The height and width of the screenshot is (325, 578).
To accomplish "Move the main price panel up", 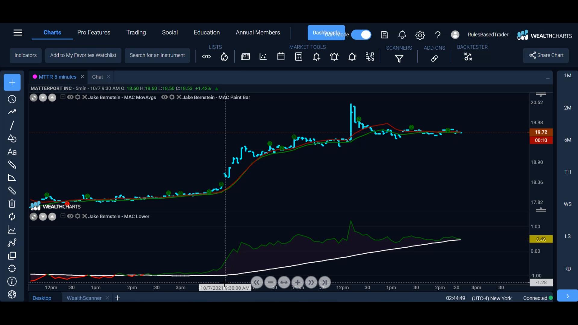I will [x=52, y=98].
